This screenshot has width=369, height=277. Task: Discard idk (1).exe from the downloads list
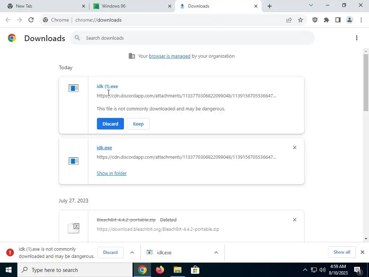110,124
